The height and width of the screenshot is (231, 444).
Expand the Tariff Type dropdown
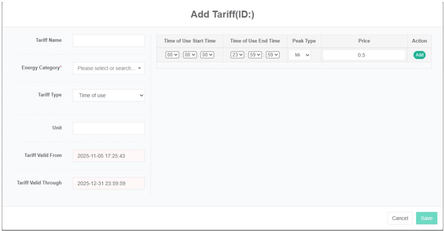point(109,95)
